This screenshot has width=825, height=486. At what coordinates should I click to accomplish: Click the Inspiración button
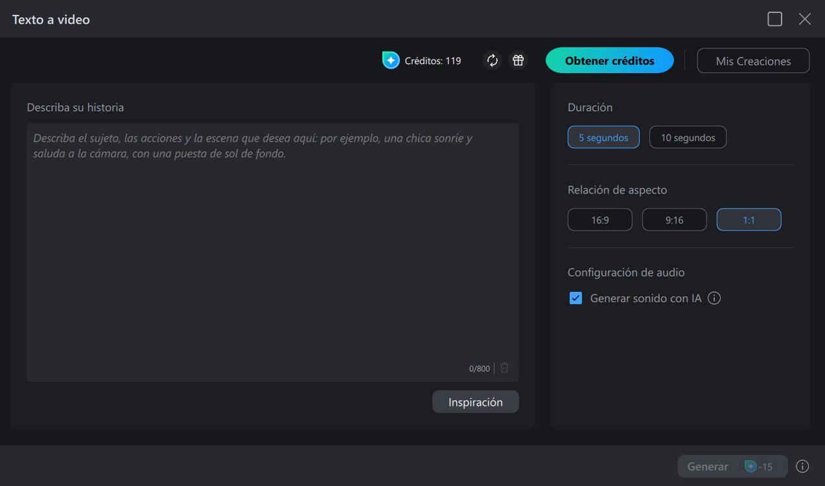[475, 401]
